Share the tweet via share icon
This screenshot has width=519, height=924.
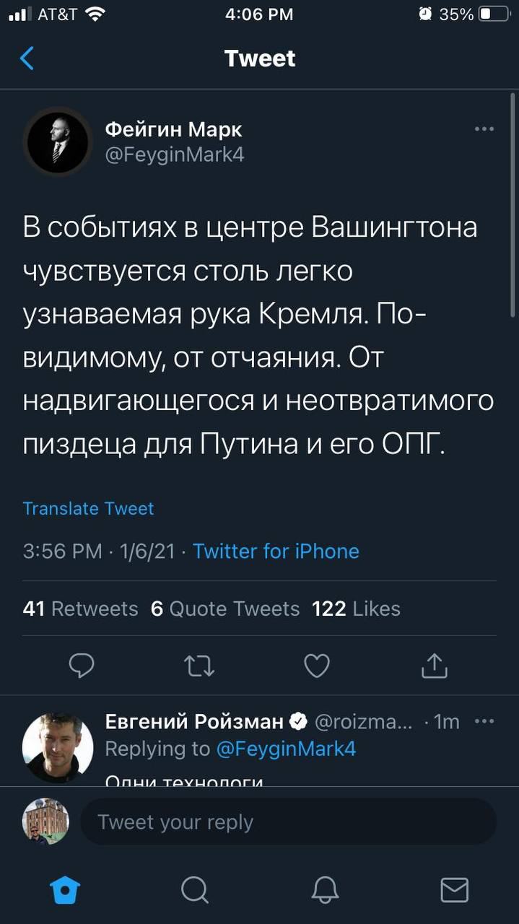[435, 666]
